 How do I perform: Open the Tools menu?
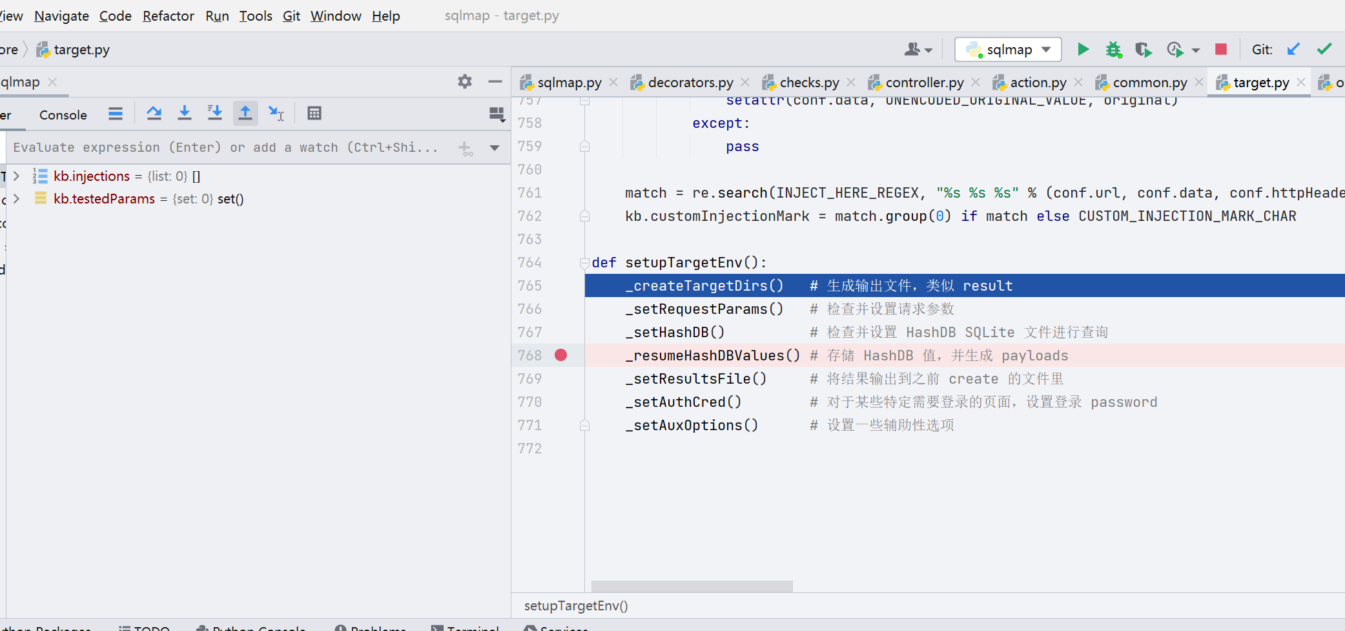[256, 16]
